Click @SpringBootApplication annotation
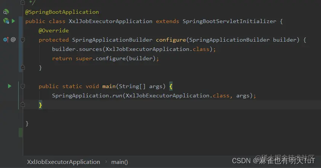The image size is (321, 168). [62, 12]
